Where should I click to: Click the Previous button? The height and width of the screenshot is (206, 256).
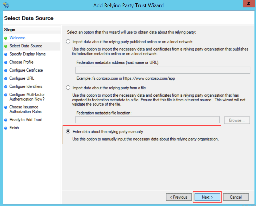point(179,197)
